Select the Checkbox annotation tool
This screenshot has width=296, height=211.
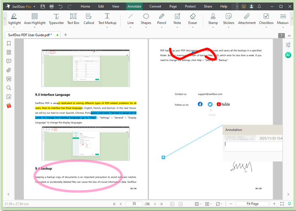[266, 19]
